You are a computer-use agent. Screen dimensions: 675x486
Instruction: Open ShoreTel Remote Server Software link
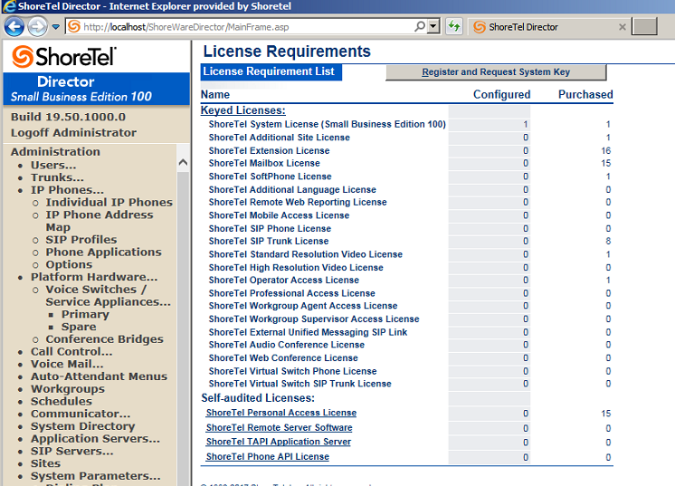pos(279,427)
